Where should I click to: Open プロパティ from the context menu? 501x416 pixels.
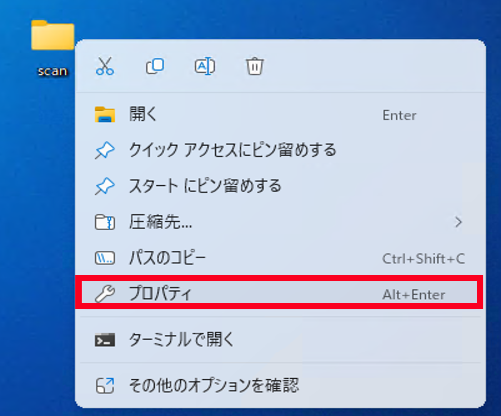(x=161, y=295)
